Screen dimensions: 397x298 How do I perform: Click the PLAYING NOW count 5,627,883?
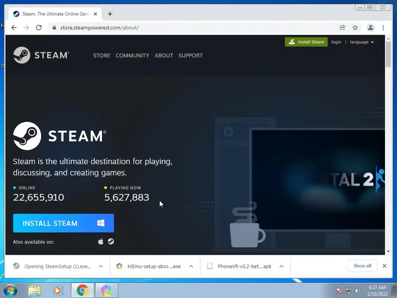click(127, 198)
